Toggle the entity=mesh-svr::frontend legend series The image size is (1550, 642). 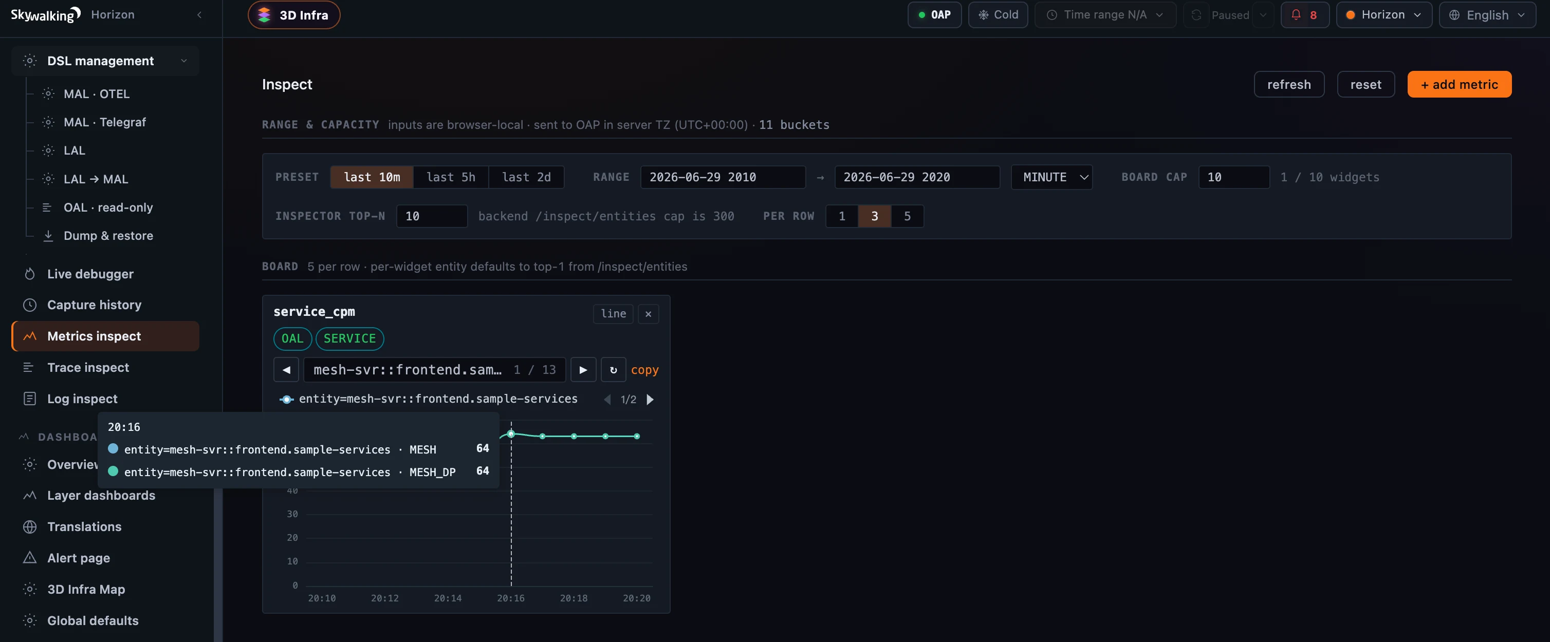click(429, 399)
